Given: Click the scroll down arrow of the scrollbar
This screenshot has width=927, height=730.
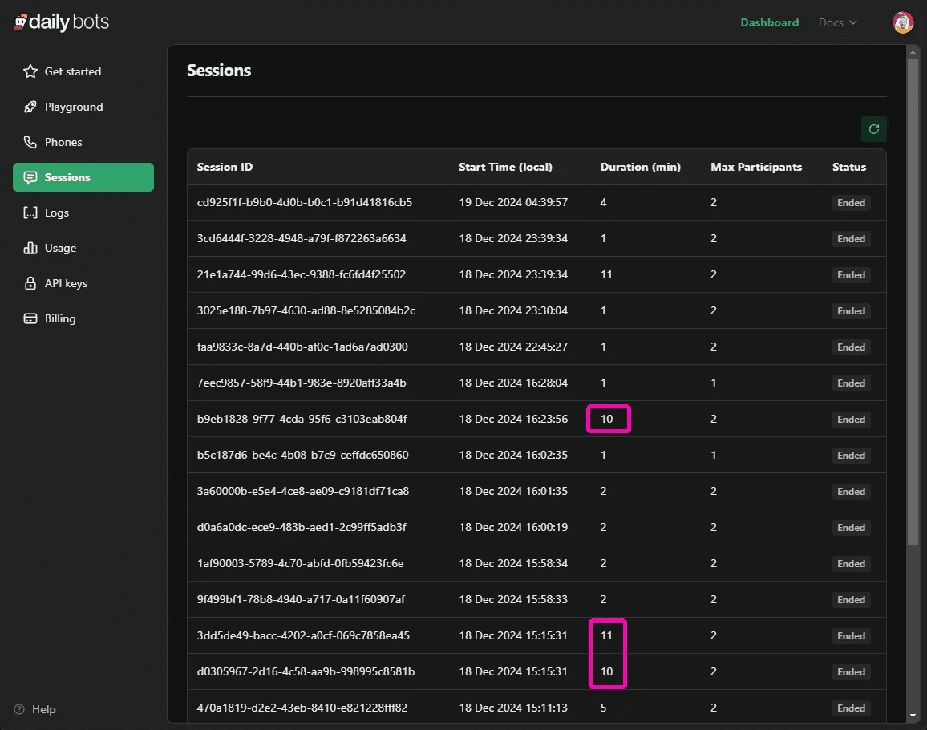Looking at the screenshot, I should click(913, 715).
